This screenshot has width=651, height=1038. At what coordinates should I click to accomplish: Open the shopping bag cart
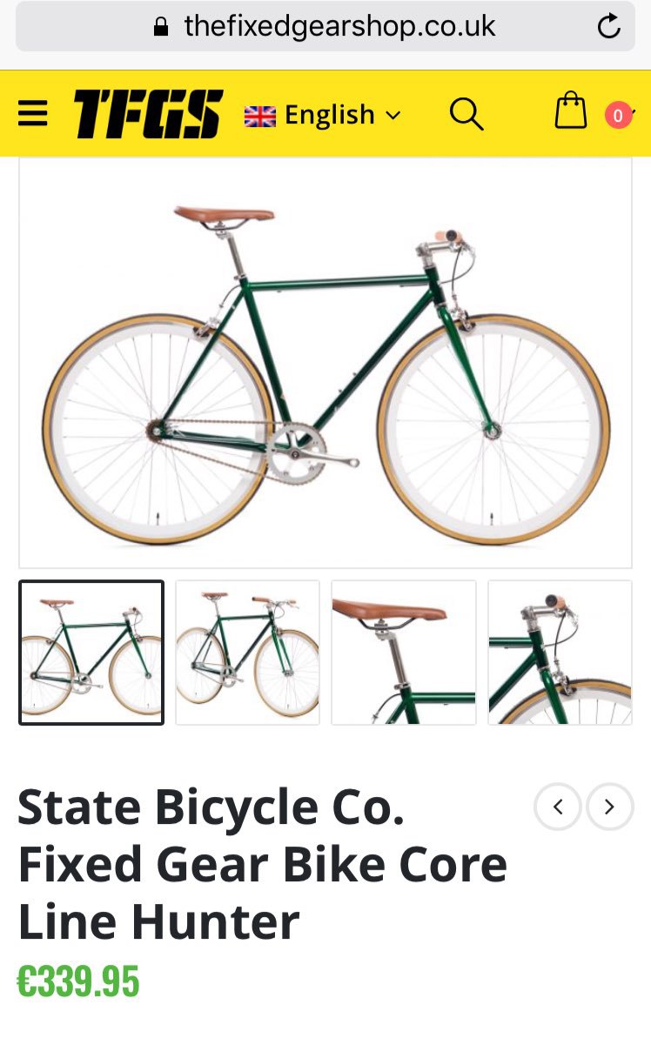point(570,110)
